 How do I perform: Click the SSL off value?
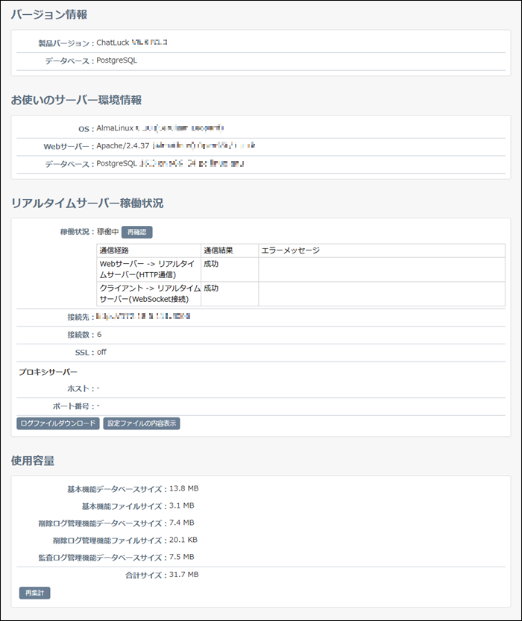[101, 352]
